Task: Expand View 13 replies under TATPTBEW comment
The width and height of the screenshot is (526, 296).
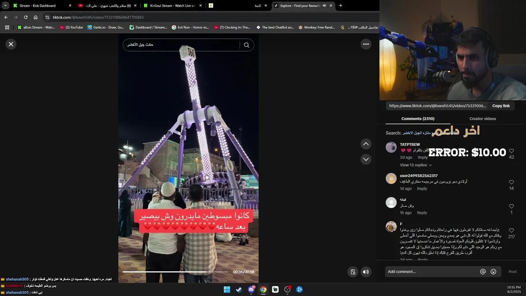Action: coord(415,165)
